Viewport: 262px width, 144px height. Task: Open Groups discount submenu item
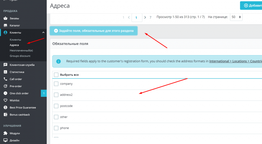pyautogui.click(x=20, y=56)
